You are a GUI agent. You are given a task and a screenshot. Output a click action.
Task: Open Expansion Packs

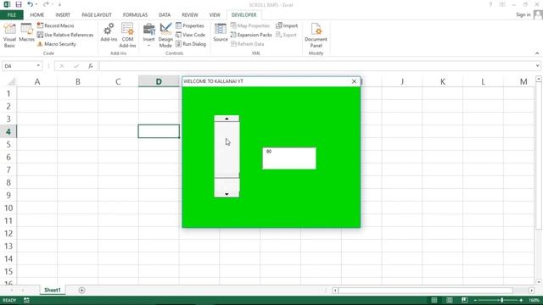(251, 35)
